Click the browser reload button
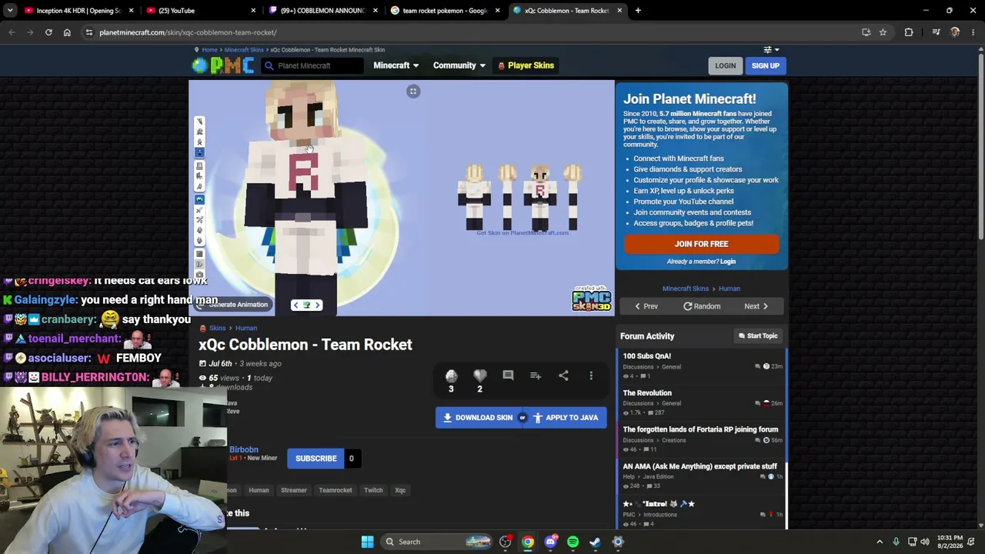This screenshot has width=985, height=554. pyautogui.click(x=48, y=32)
